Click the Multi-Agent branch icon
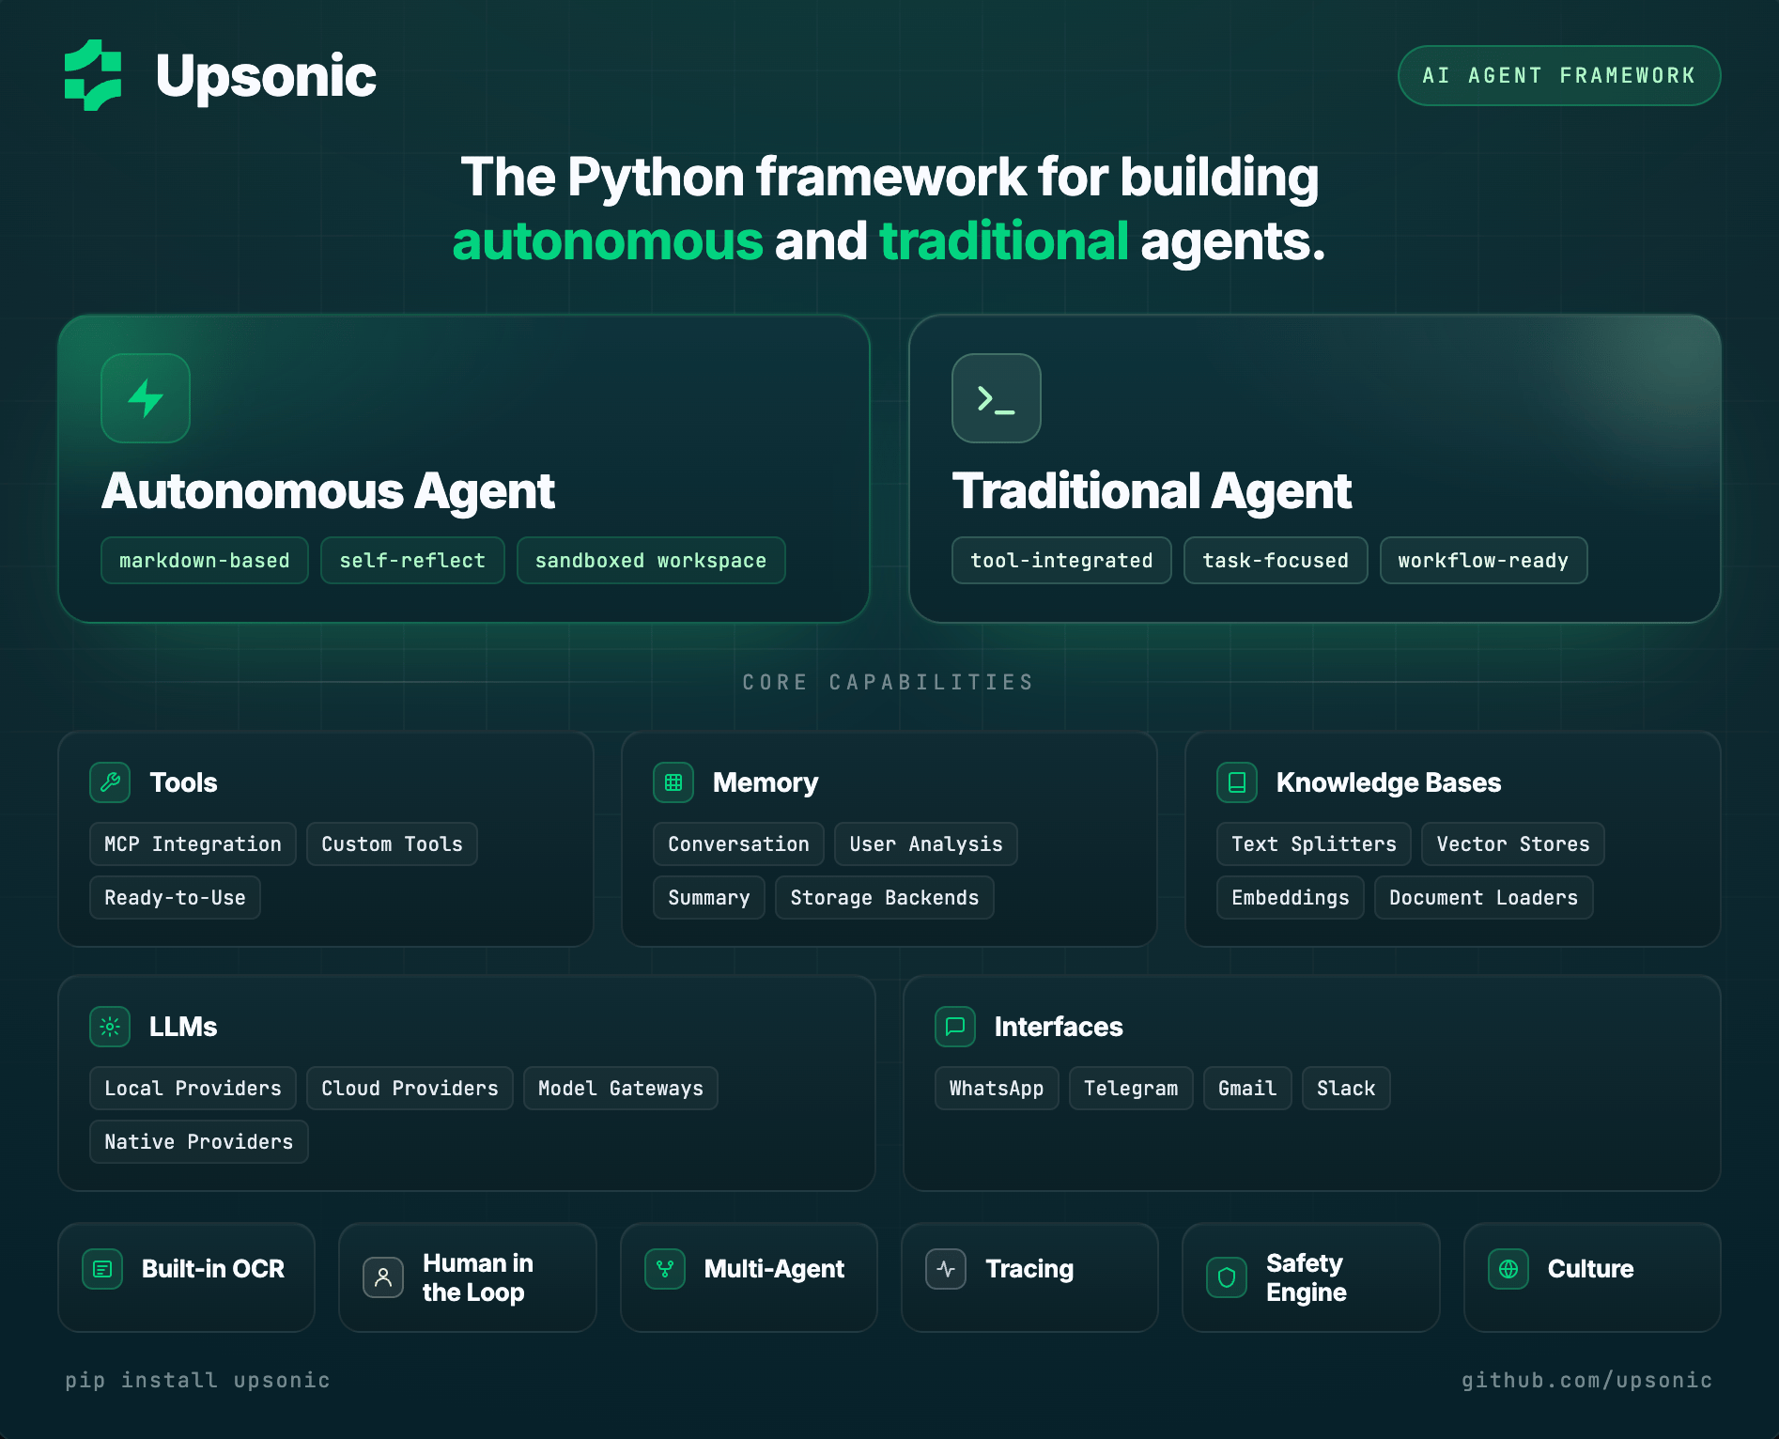 [665, 1269]
